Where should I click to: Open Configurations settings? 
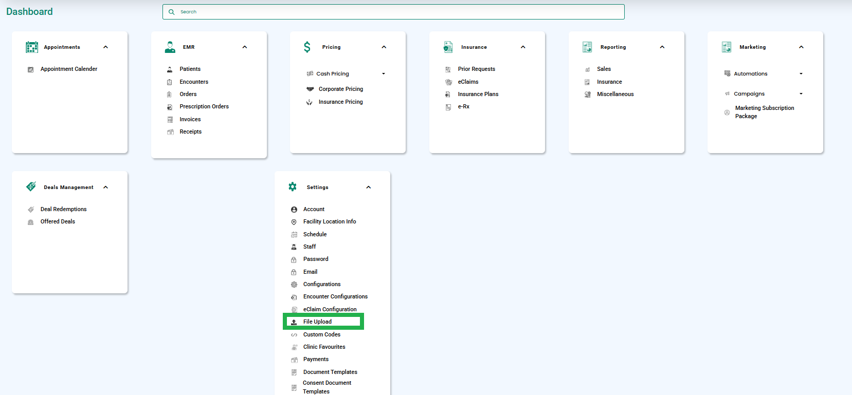coord(322,285)
